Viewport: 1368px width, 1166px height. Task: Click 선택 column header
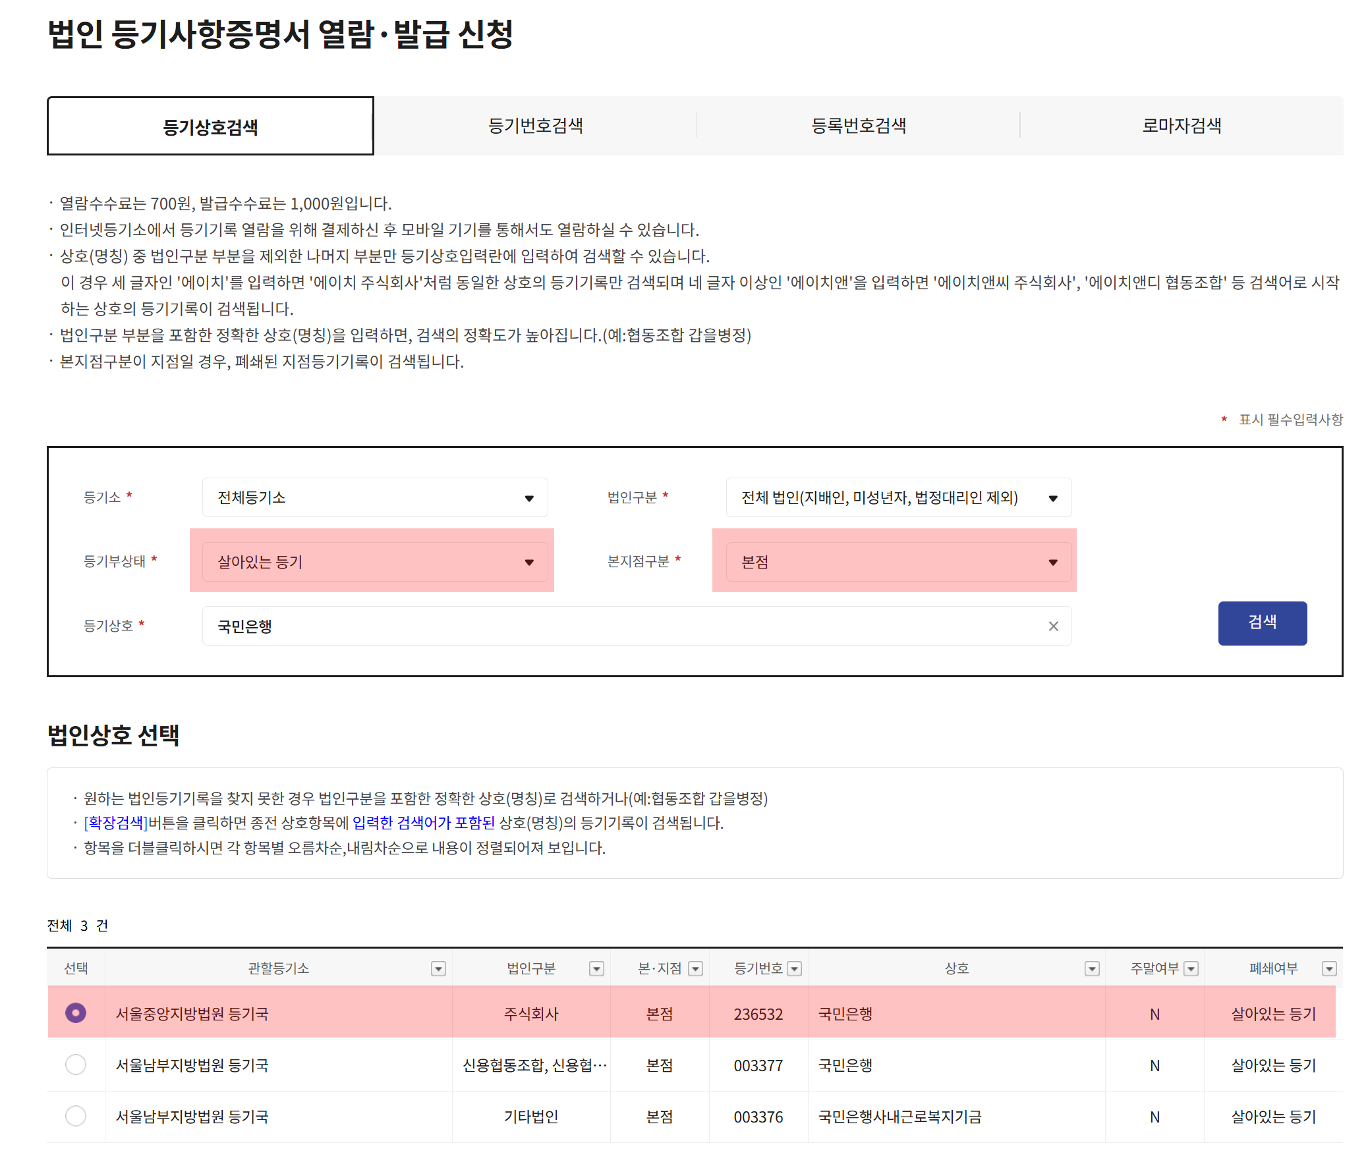pyautogui.click(x=76, y=968)
